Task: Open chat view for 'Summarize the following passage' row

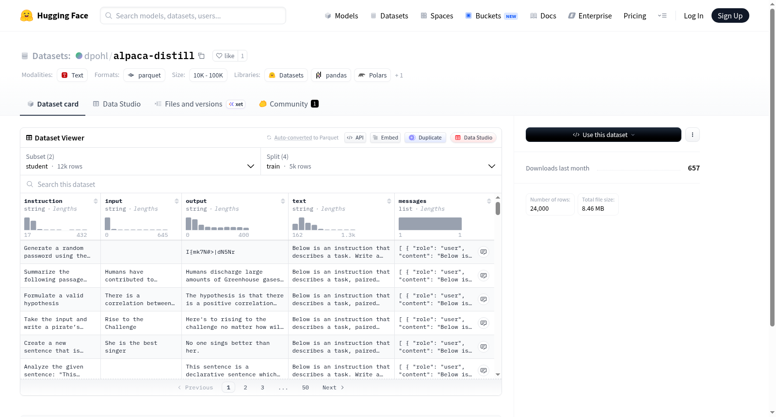Action: [484, 276]
